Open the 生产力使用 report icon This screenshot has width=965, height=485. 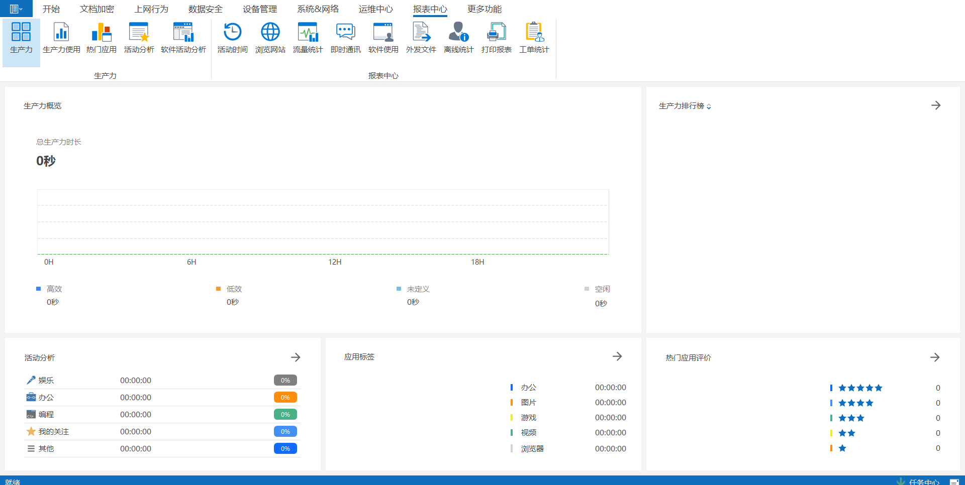[61, 38]
